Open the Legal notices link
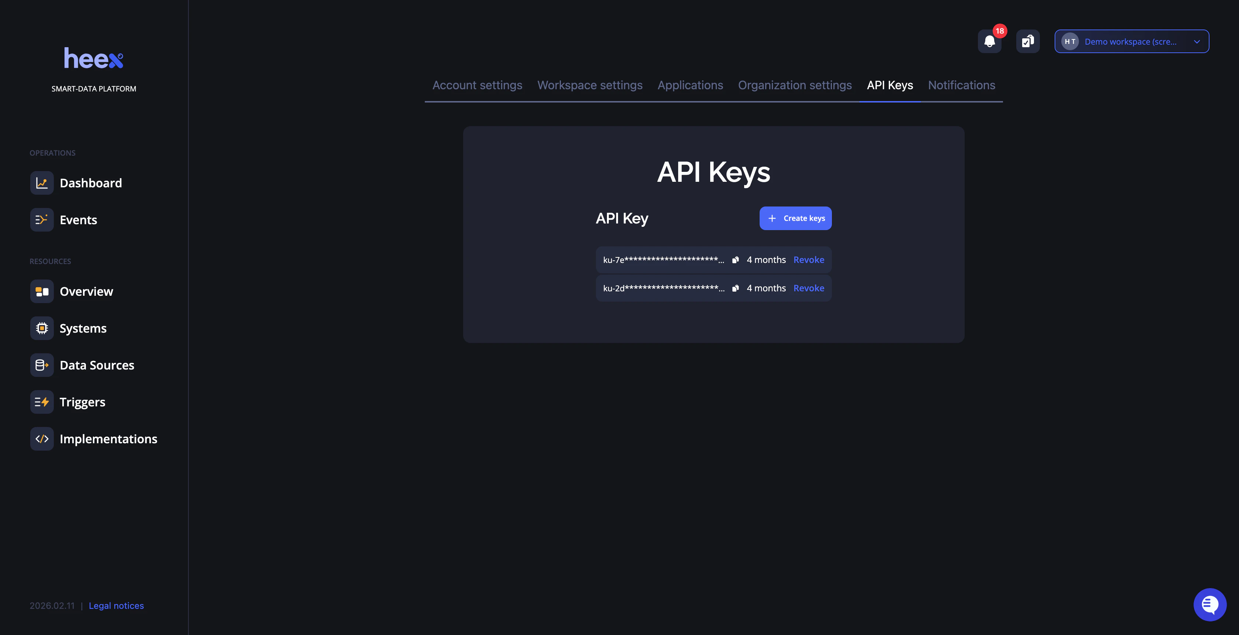The width and height of the screenshot is (1239, 635). [116, 605]
